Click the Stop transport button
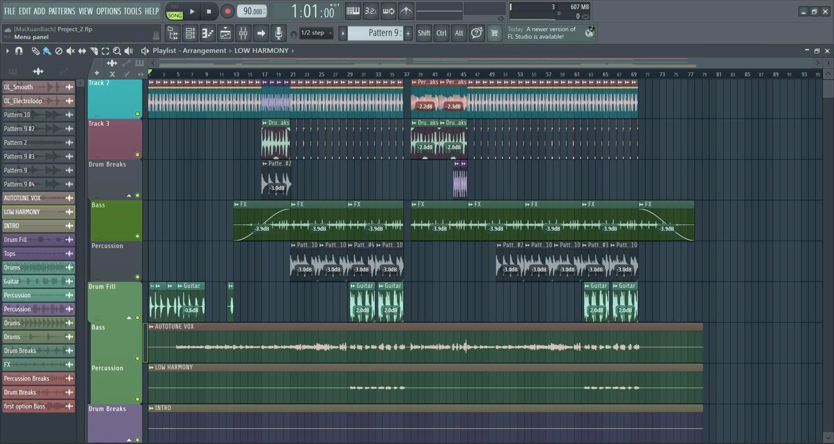The image size is (834, 444). coord(209,11)
